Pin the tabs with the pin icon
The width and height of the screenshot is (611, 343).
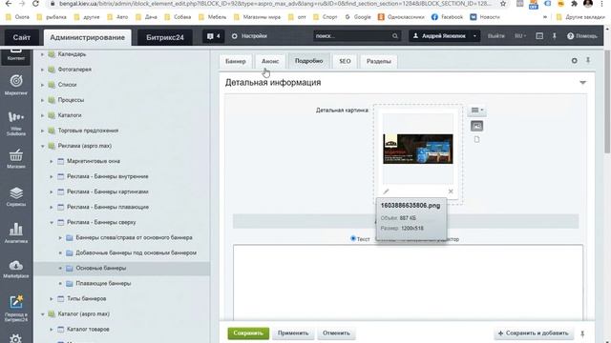click(x=588, y=60)
